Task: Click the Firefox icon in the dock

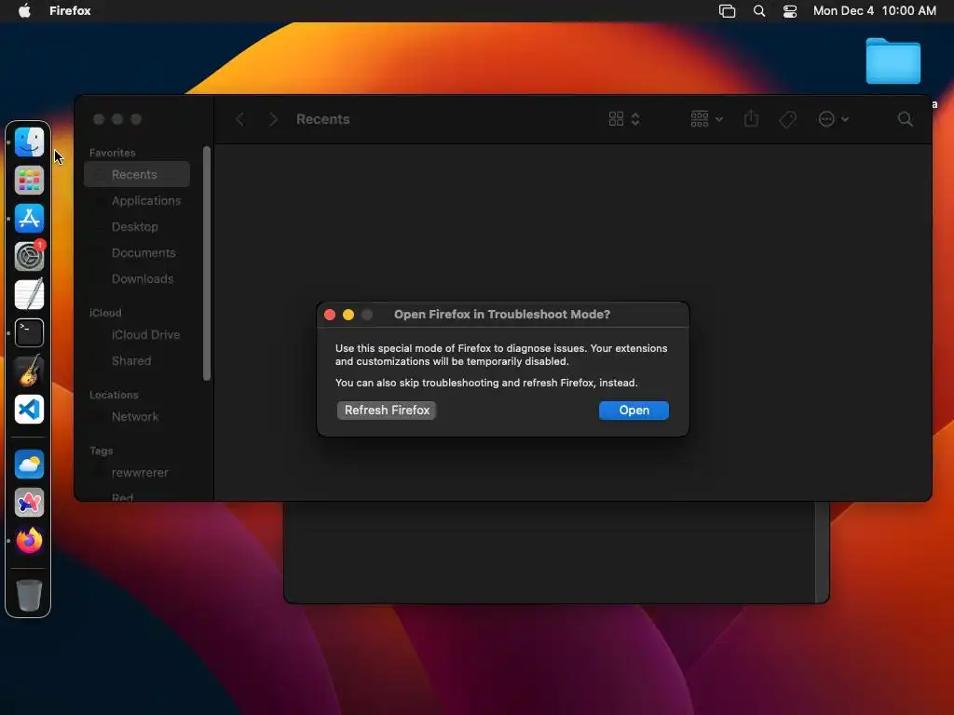Action: (x=29, y=541)
